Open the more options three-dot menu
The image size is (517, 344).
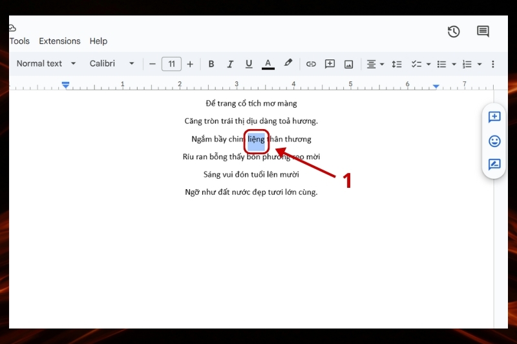[493, 64]
